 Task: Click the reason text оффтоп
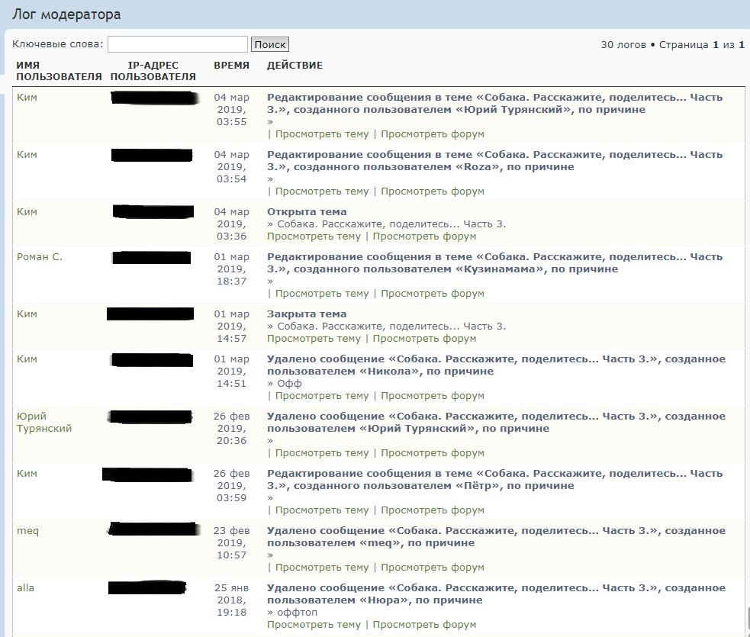tap(297, 612)
